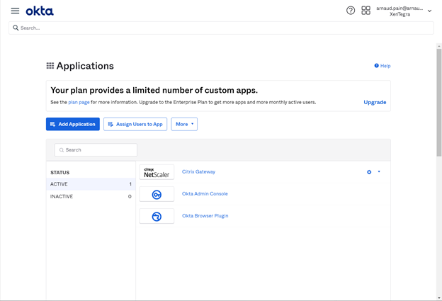This screenshot has width=442, height=301.
Task: Filter by INACTIVE status
Action: point(90,196)
